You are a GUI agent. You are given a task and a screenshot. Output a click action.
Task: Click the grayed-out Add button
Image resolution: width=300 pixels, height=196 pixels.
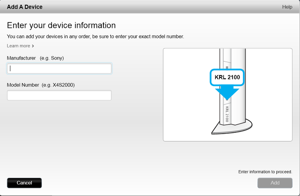275,183
